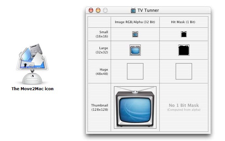Click the '(Computed from alpha)' note

184,110
